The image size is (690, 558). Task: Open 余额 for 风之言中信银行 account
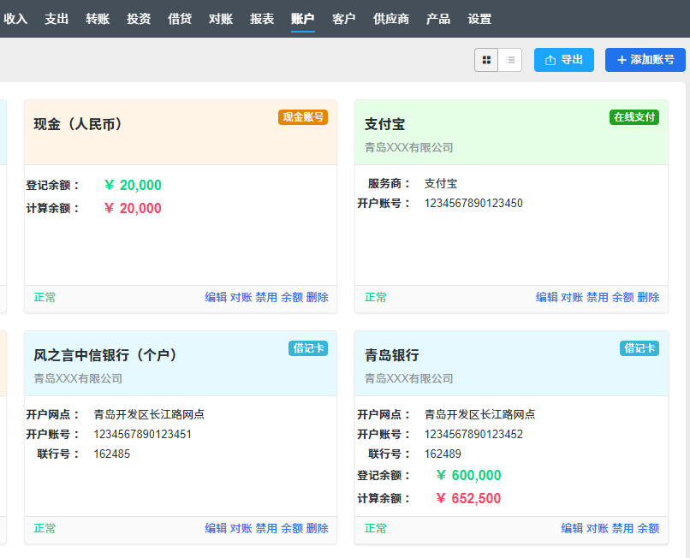pyautogui.click(x=292, y=529)
